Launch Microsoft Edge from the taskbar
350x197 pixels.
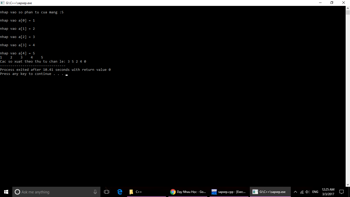(120, 192)
